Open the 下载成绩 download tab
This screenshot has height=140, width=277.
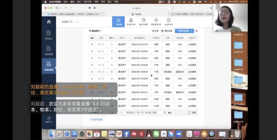pyautogui.click(x=118, y=22)
